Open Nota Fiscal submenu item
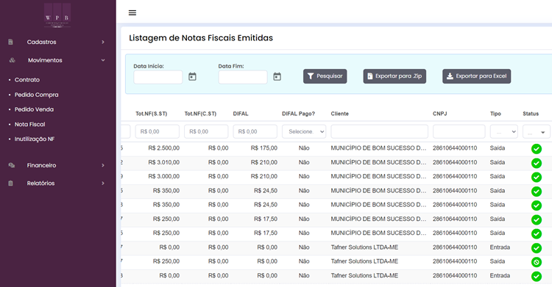This screenshot has width=552, height=287. click(30, 124)
